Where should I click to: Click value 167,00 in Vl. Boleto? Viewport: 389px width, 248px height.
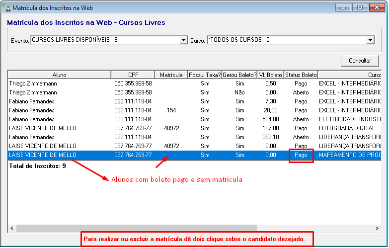tap(270, 128)
